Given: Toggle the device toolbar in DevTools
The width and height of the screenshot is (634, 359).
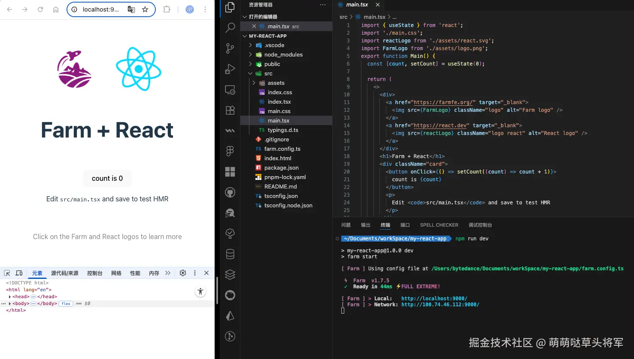Looking at the screenshot, I should coord(19,273).
